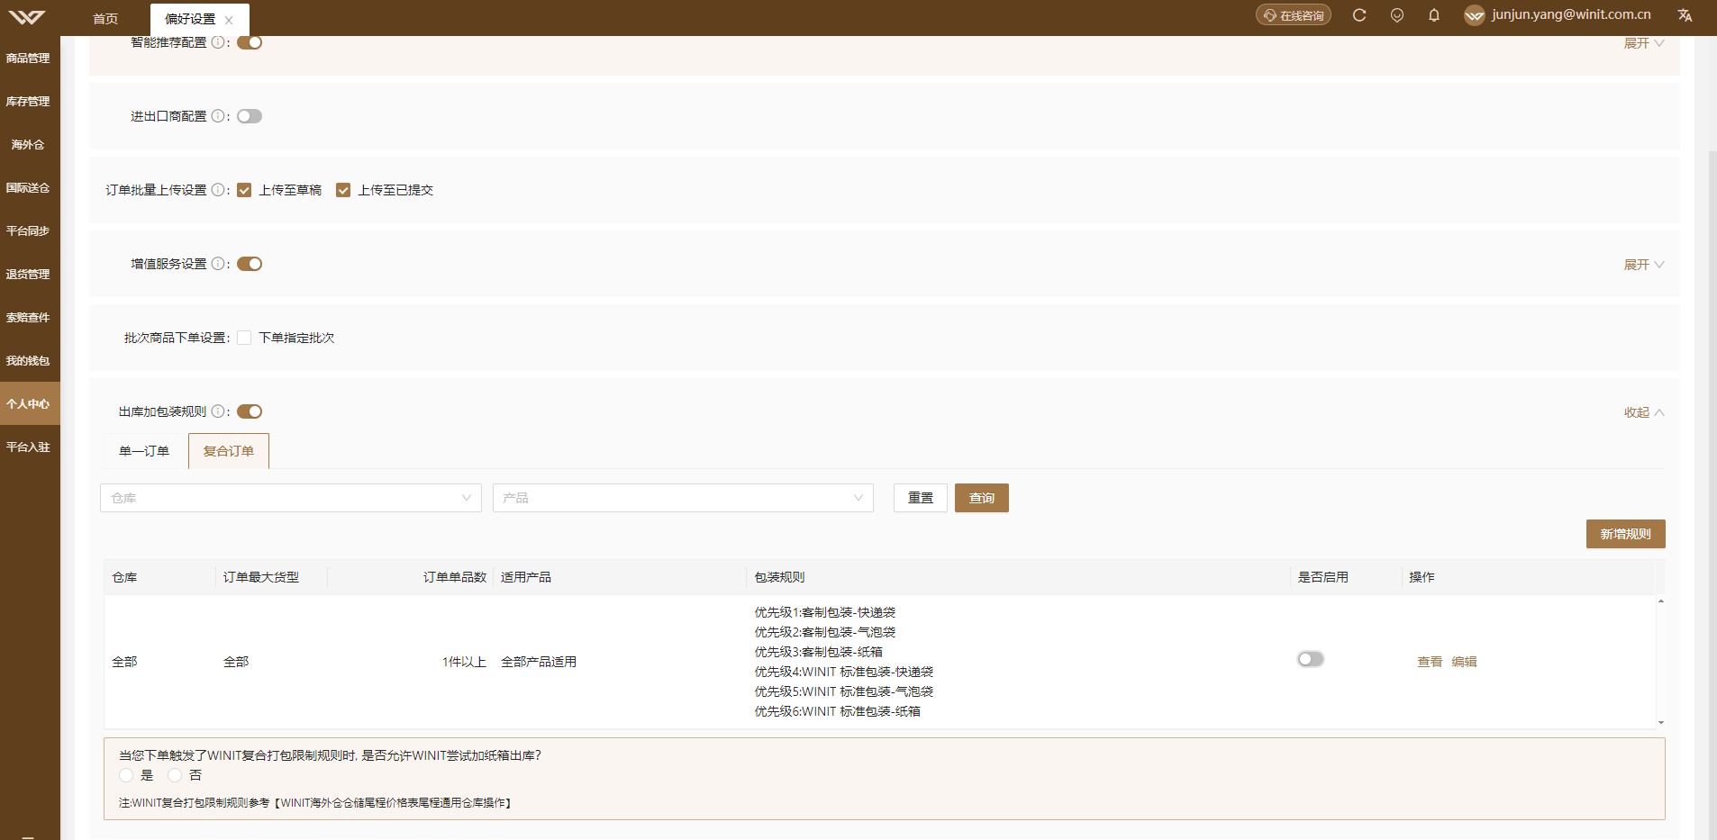
Task: Click info icon beside 出库加包装规则
Action: [x=218, y=411]
